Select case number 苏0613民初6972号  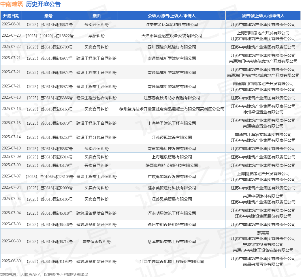coord(50,87)
